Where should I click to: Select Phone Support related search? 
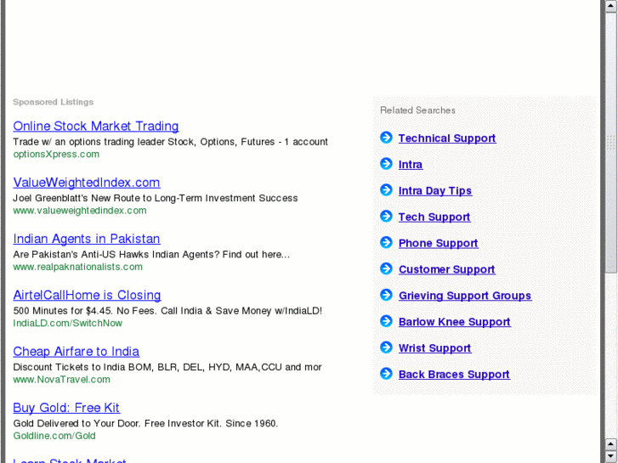pos(439,243)
